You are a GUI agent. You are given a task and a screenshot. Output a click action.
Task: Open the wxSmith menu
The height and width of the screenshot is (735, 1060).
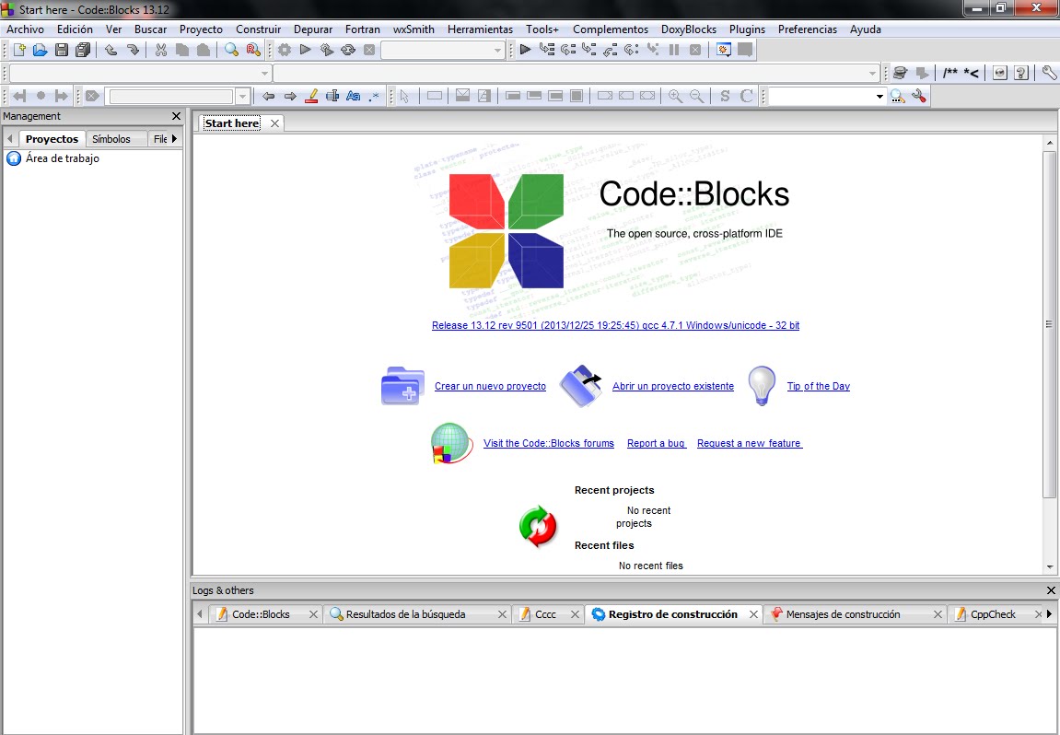[414, 29]
